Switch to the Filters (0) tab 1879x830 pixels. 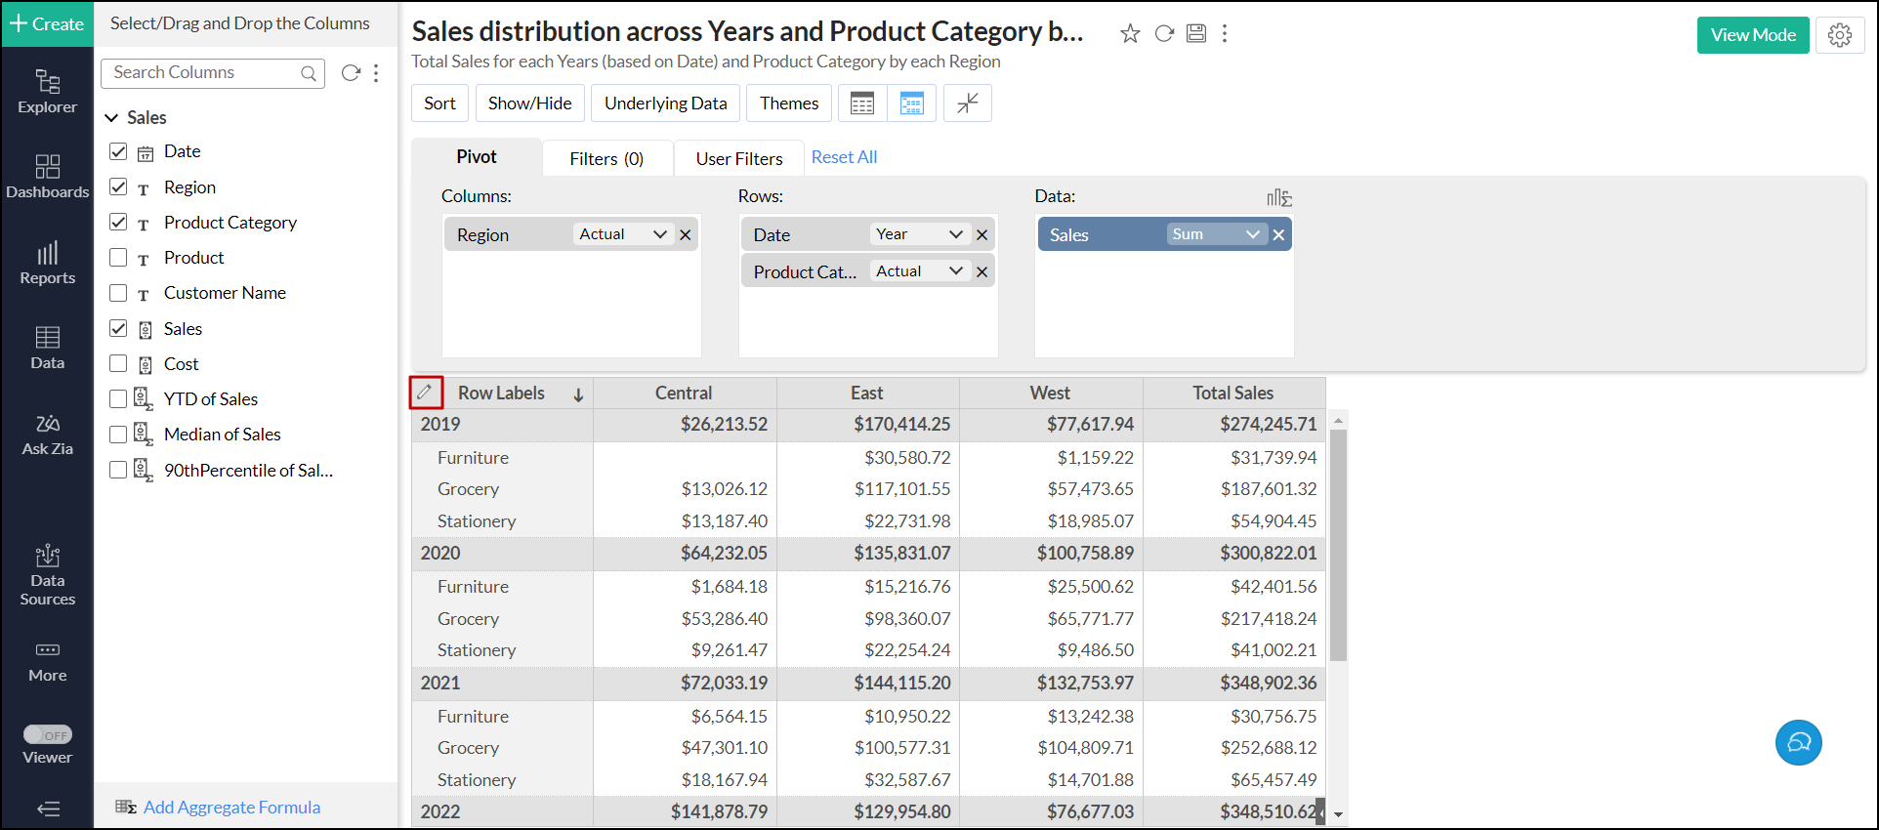click(606, 158)
